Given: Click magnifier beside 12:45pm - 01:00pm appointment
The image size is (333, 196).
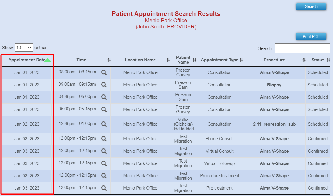Looking at the screenshot, I should click(x=104, y=124).
